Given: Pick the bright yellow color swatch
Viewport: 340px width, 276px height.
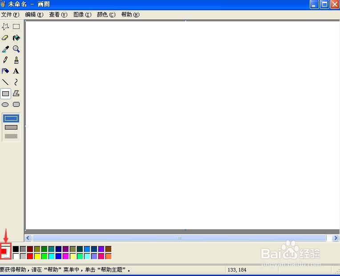Looking at the screenshot, I should 37,256.
